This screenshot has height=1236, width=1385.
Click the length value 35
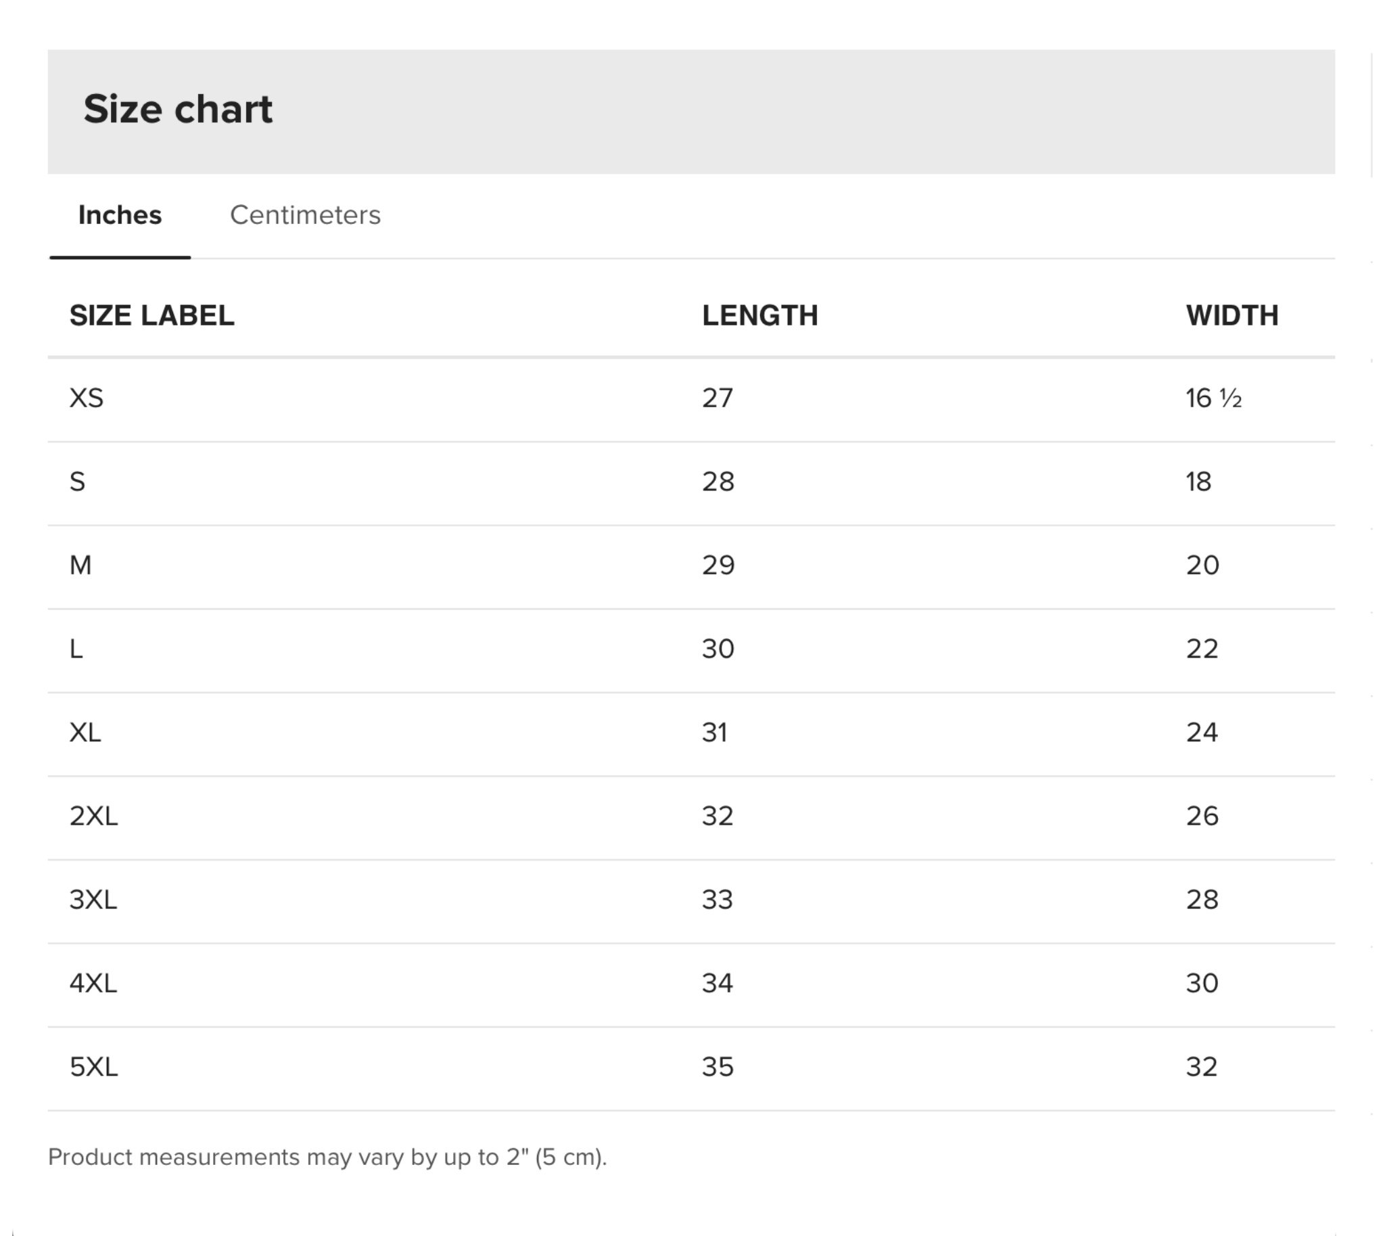718,1066
